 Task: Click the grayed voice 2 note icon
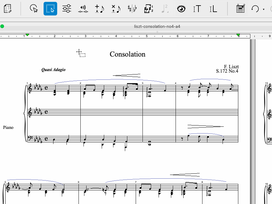[165, 9]
